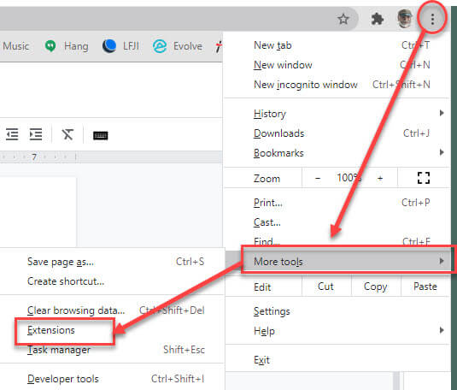This screenshot has height=390, width=457.
Task: Click the Extensions puzzle piece icon
Action: (x=378, y=20)
